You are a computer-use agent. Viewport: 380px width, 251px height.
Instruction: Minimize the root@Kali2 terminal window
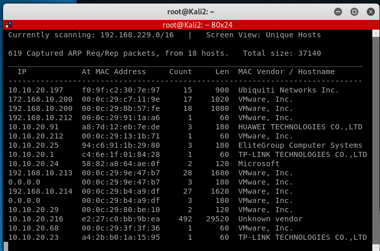(x=338, y=12)
